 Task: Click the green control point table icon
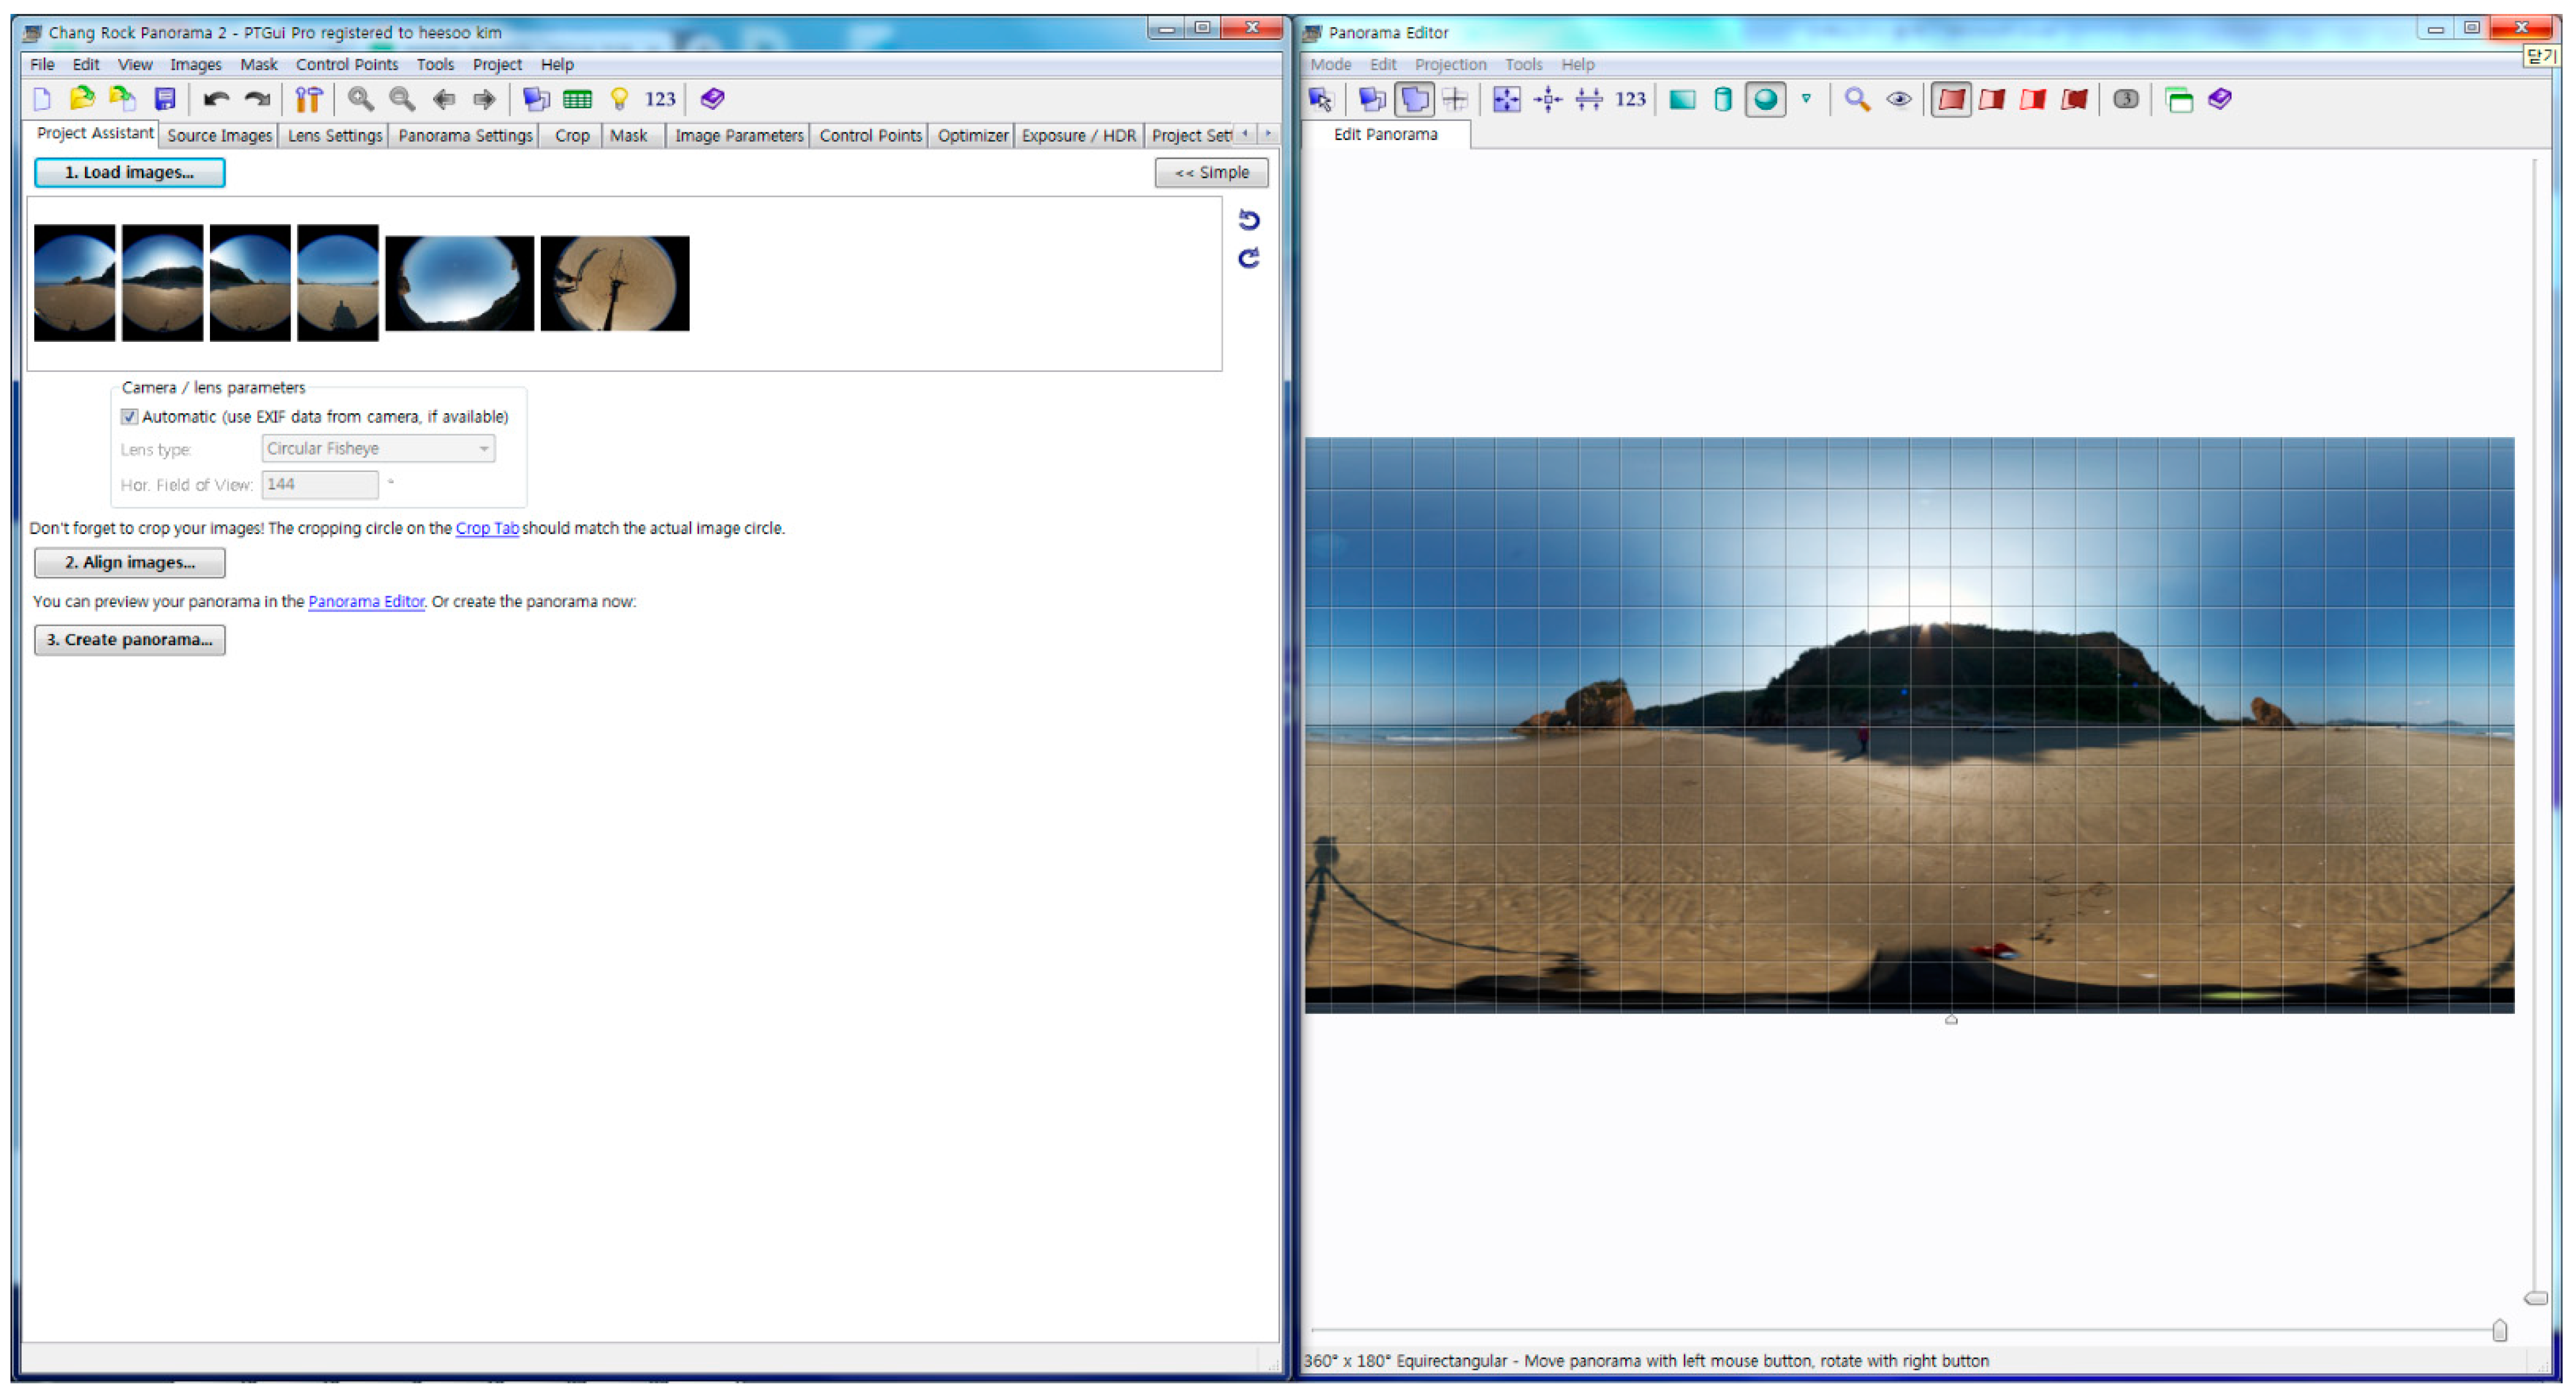[577, 99]
